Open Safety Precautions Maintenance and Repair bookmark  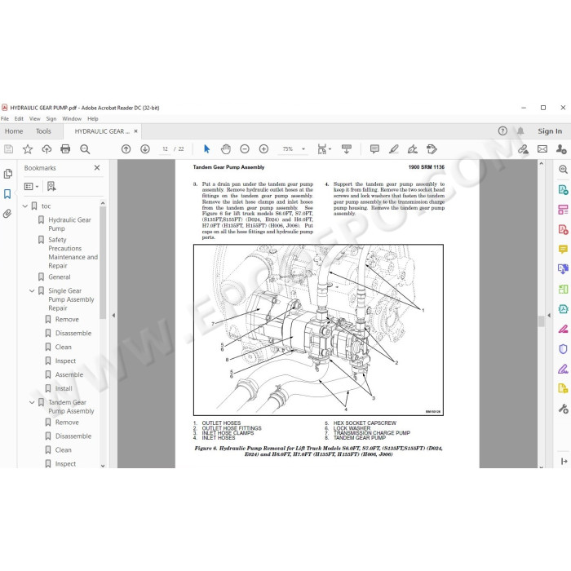pyautogui.click(x=73, y=253)
